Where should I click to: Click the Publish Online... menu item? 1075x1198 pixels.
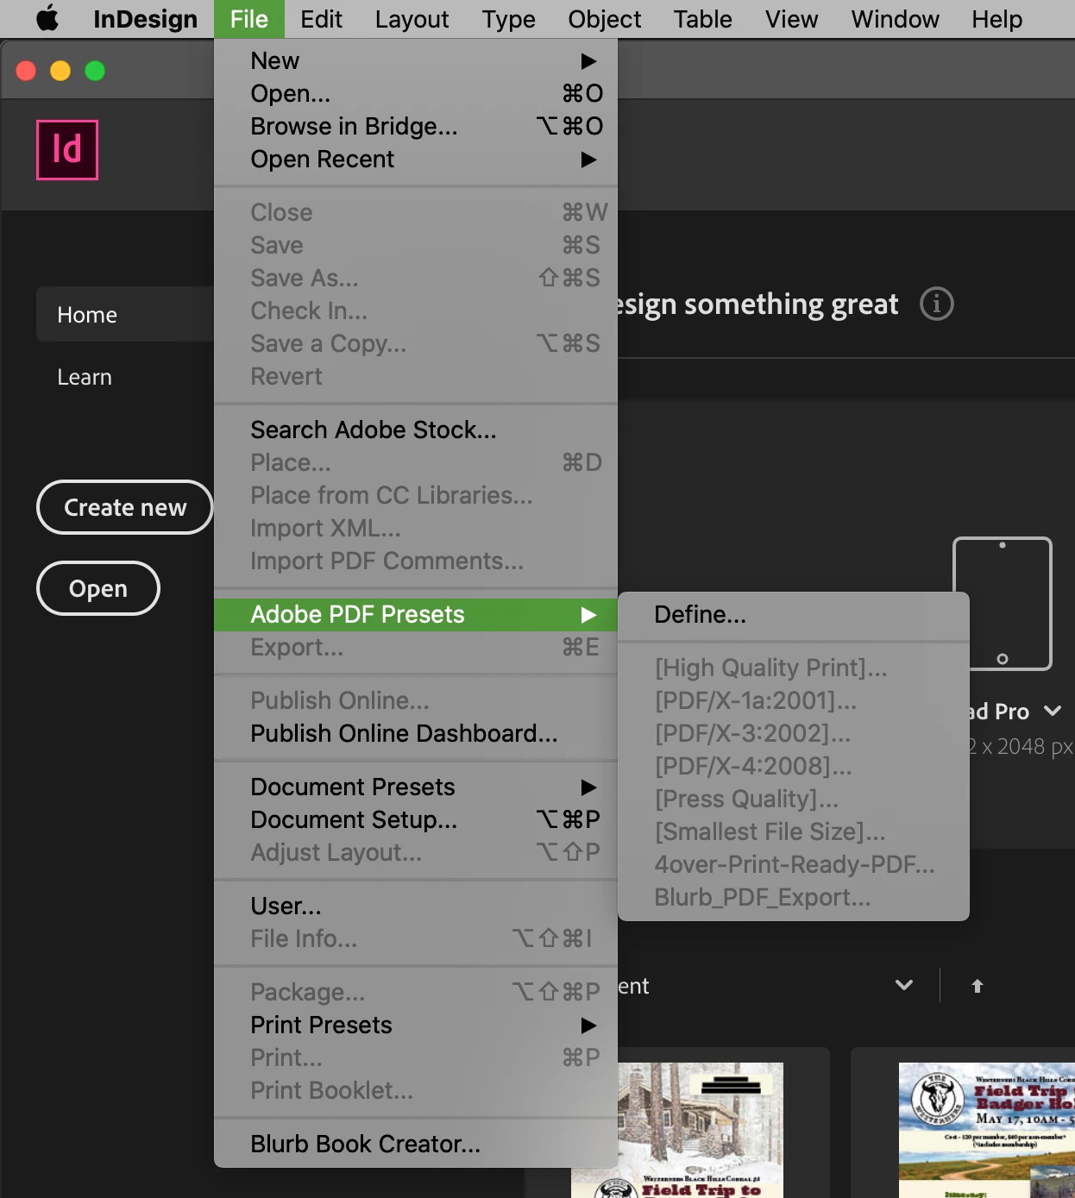point(416,700)
